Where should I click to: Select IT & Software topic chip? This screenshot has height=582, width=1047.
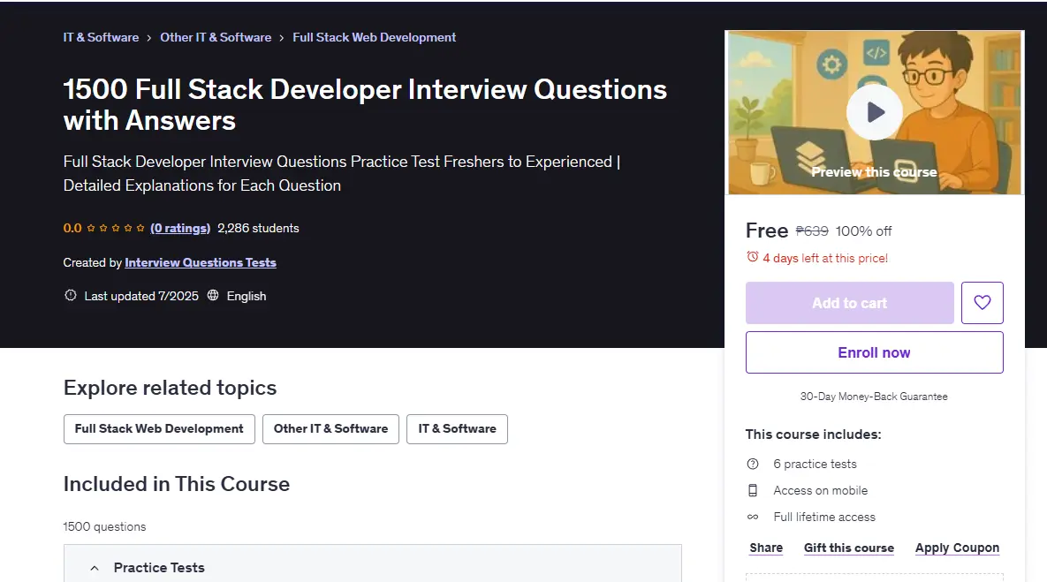point(457,429)
